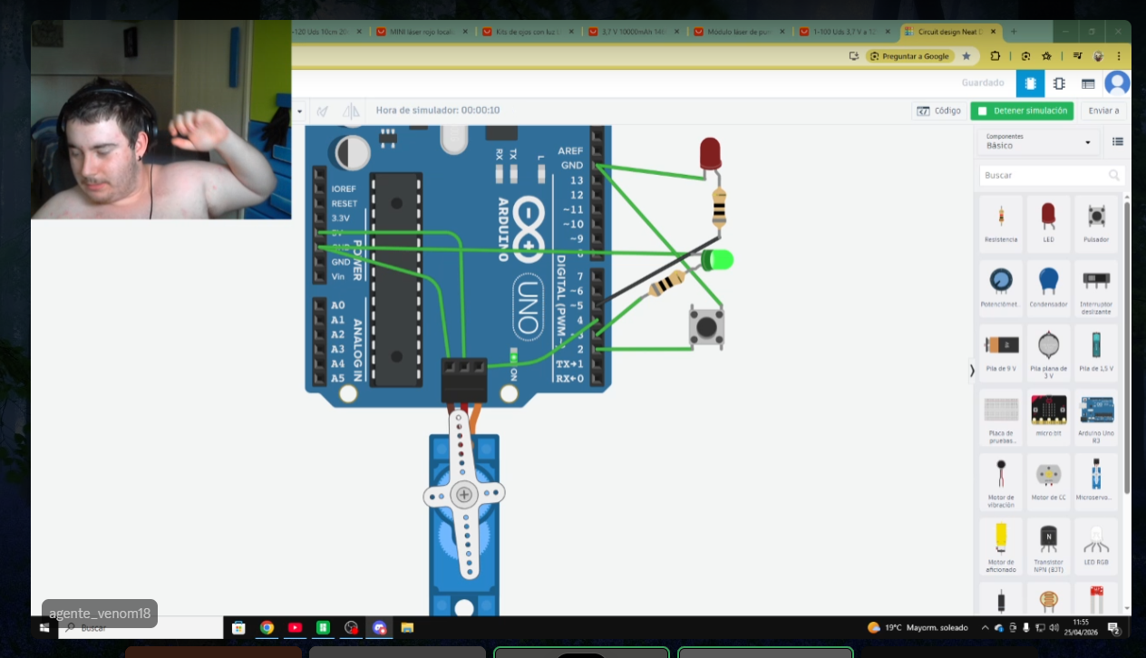Open the taskbar clock showing 11:55
The image size is (1146, 658).
tap(1081, 627)
